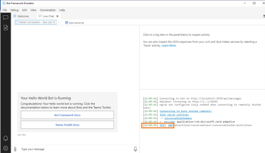Viewport: 265px width, 153px height.
Task: Click 'ngrok not configured' log line
Action: click(202, 106)
